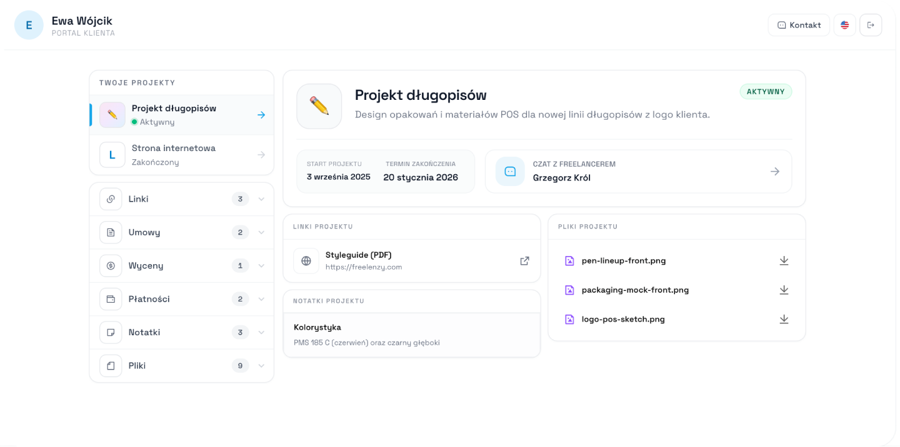Click the chat bubble icon for freelancer chat
Viewport: 900px width, 447px height.
tap(510, 172)
